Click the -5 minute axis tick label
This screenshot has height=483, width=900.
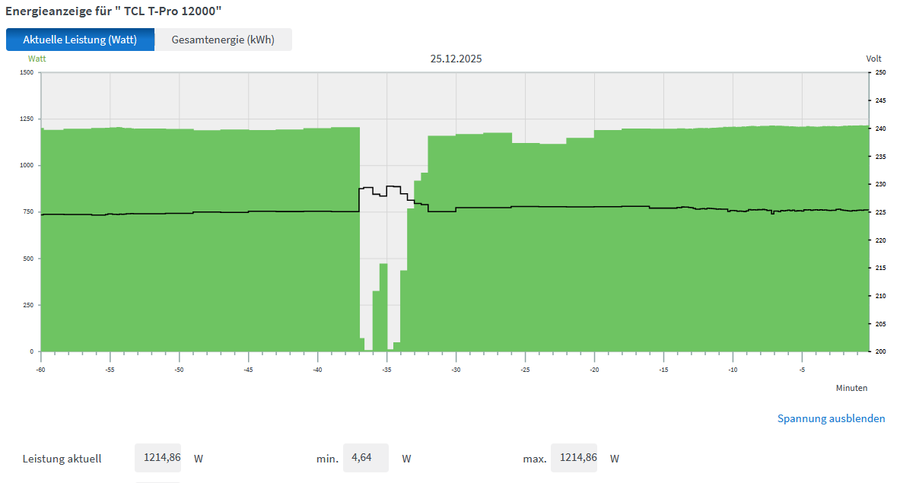[x=802, y=370]
